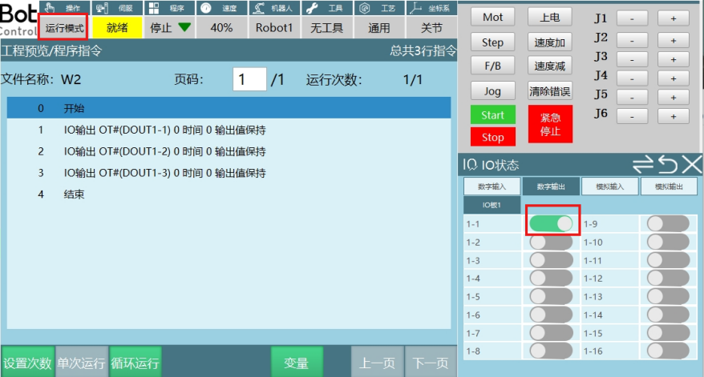Click the 循环运行 loop run button
This screenshot has height=377, width=704.
[136, 363]
